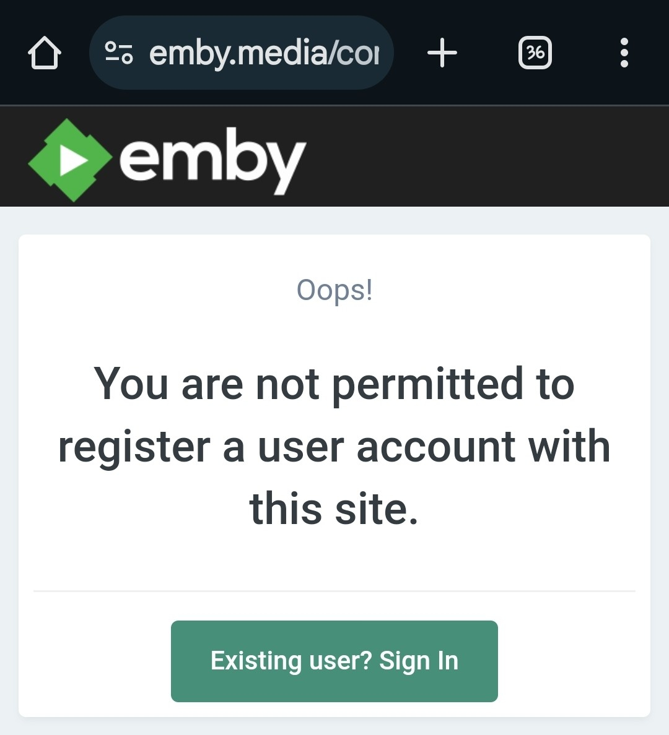Image resolution: width=669 pixels, height=735 pixels.
Task: Tap the browser home icon
Action: [45, 53]
